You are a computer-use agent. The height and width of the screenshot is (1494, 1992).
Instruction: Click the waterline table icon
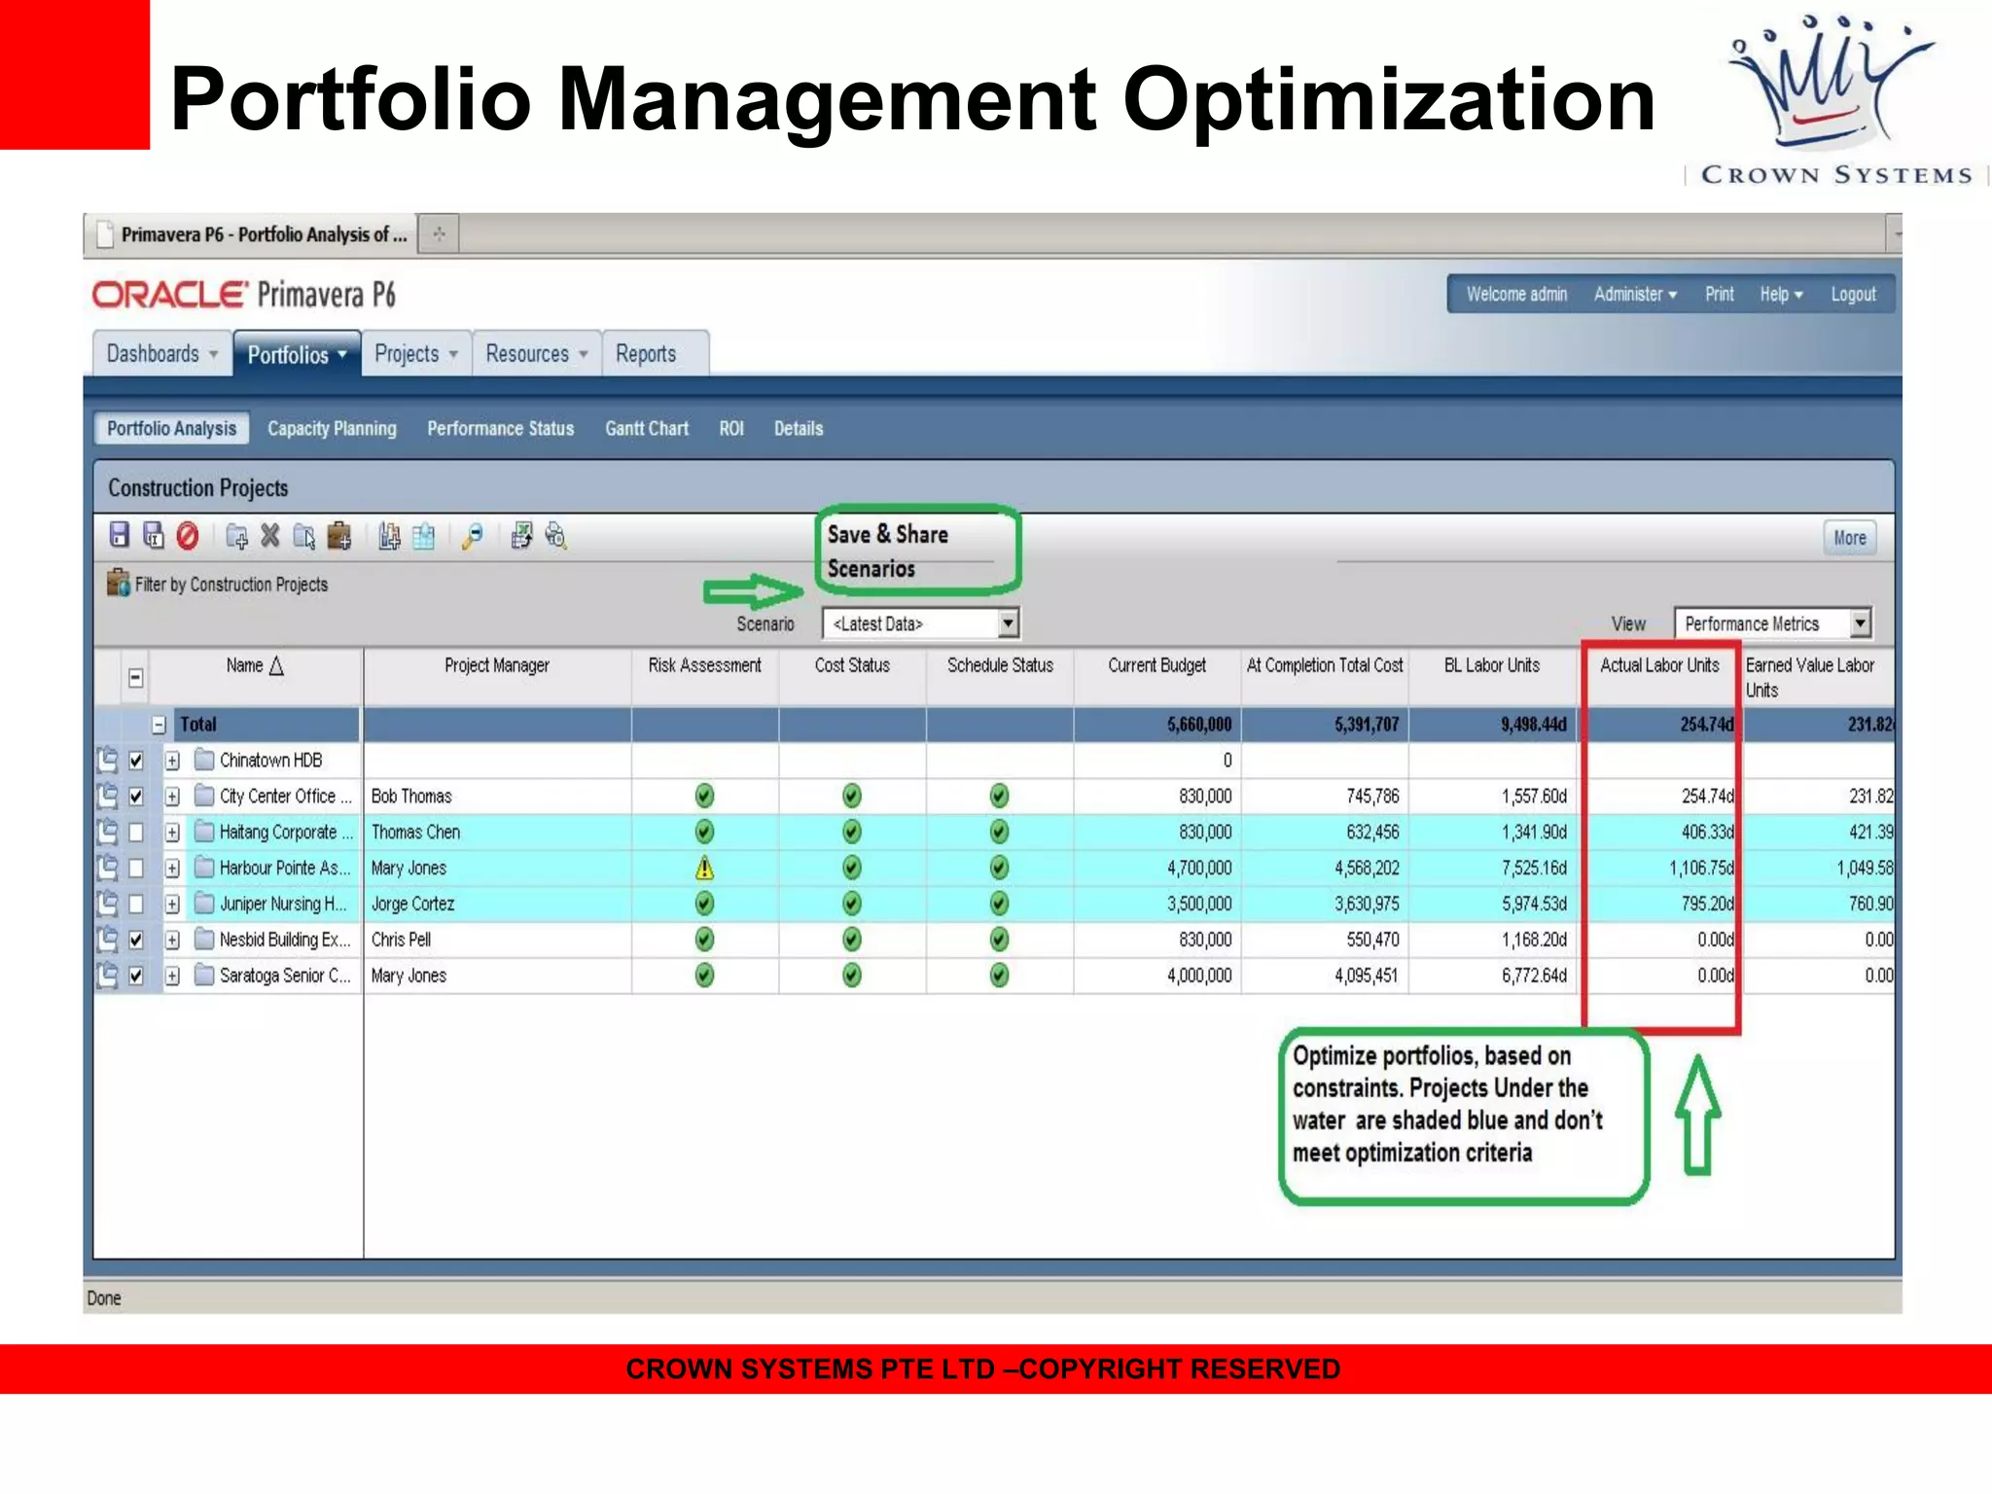point(423,536)
